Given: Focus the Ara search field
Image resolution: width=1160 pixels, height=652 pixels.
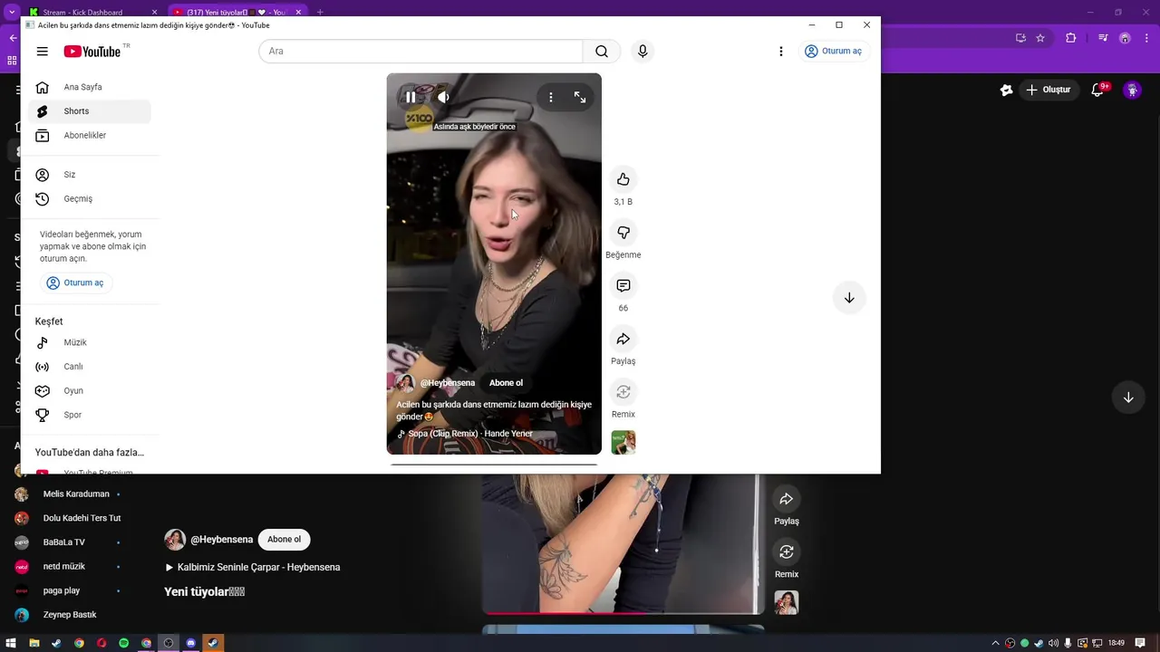Looking at the screenshot, I should click(421, 52).
